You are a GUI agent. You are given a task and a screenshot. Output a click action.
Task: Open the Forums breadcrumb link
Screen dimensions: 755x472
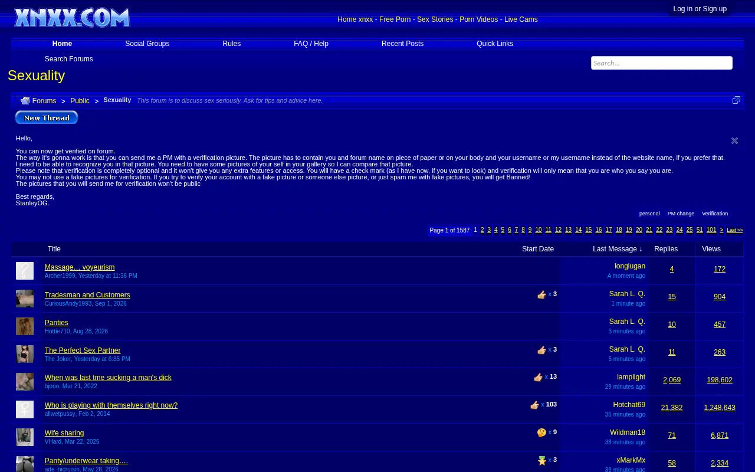tap(44, 101)
